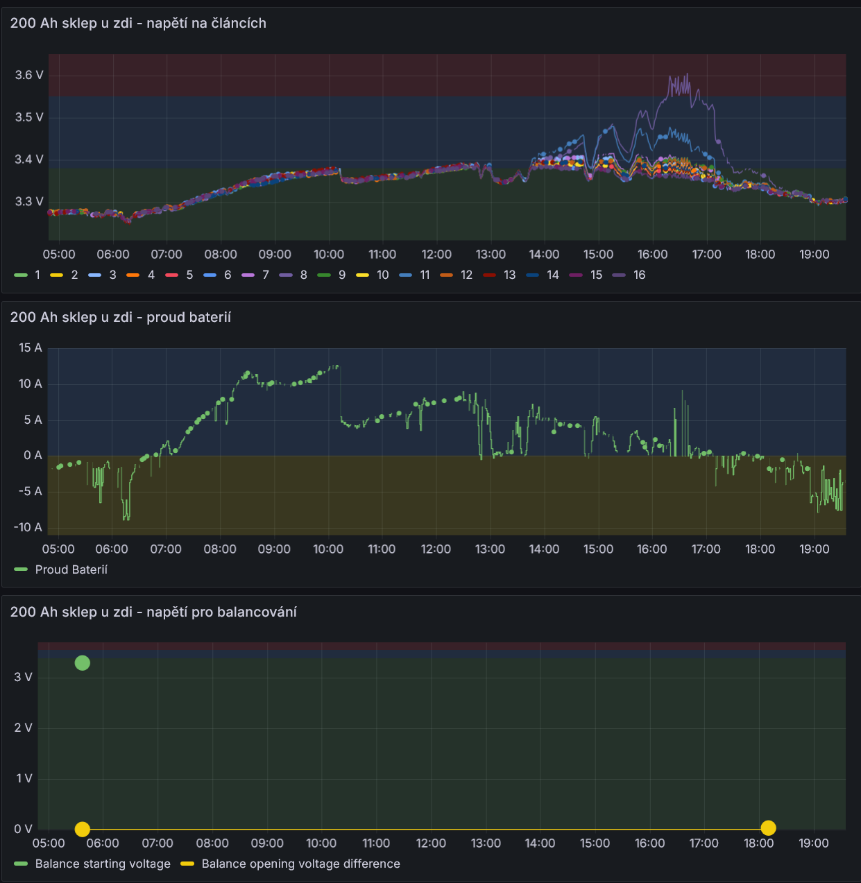
Task: Click the yellow color swatch for series 2
Action: tap(57, 275)
